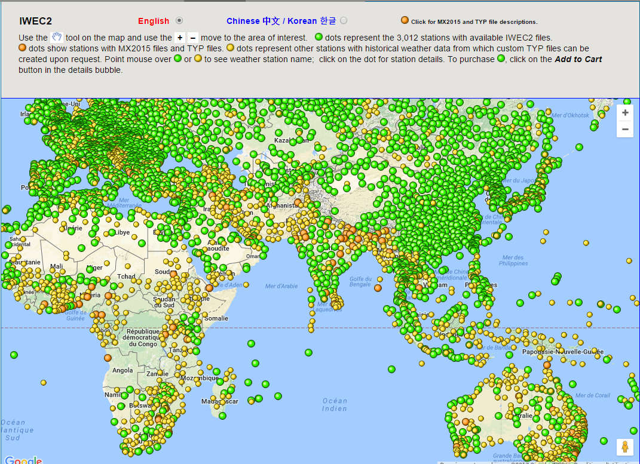Click the isolated green station dot in the Pacific east of northern Japan

coord(579,147)
